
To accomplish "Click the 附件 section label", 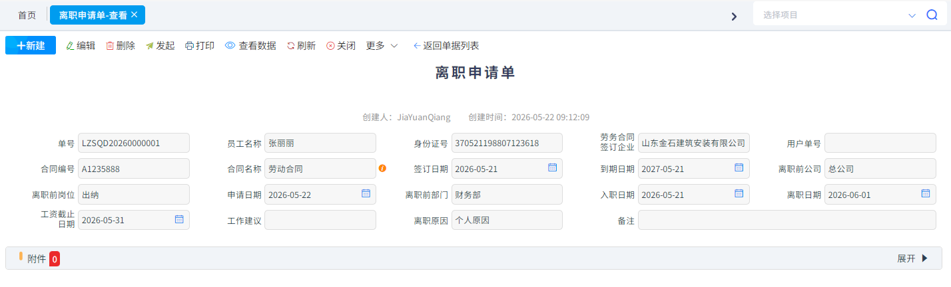I will 37,259.
